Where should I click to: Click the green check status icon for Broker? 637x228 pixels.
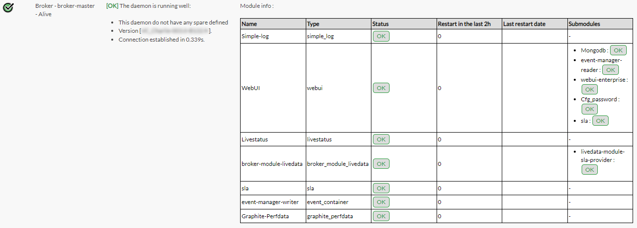point(8,8)
